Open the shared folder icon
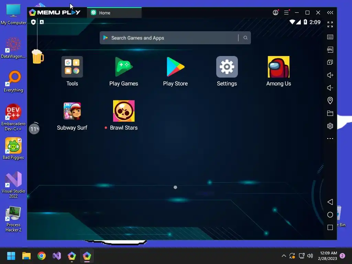Image resolution: width=352 pixels, height=264 pixels. [330, 113]
